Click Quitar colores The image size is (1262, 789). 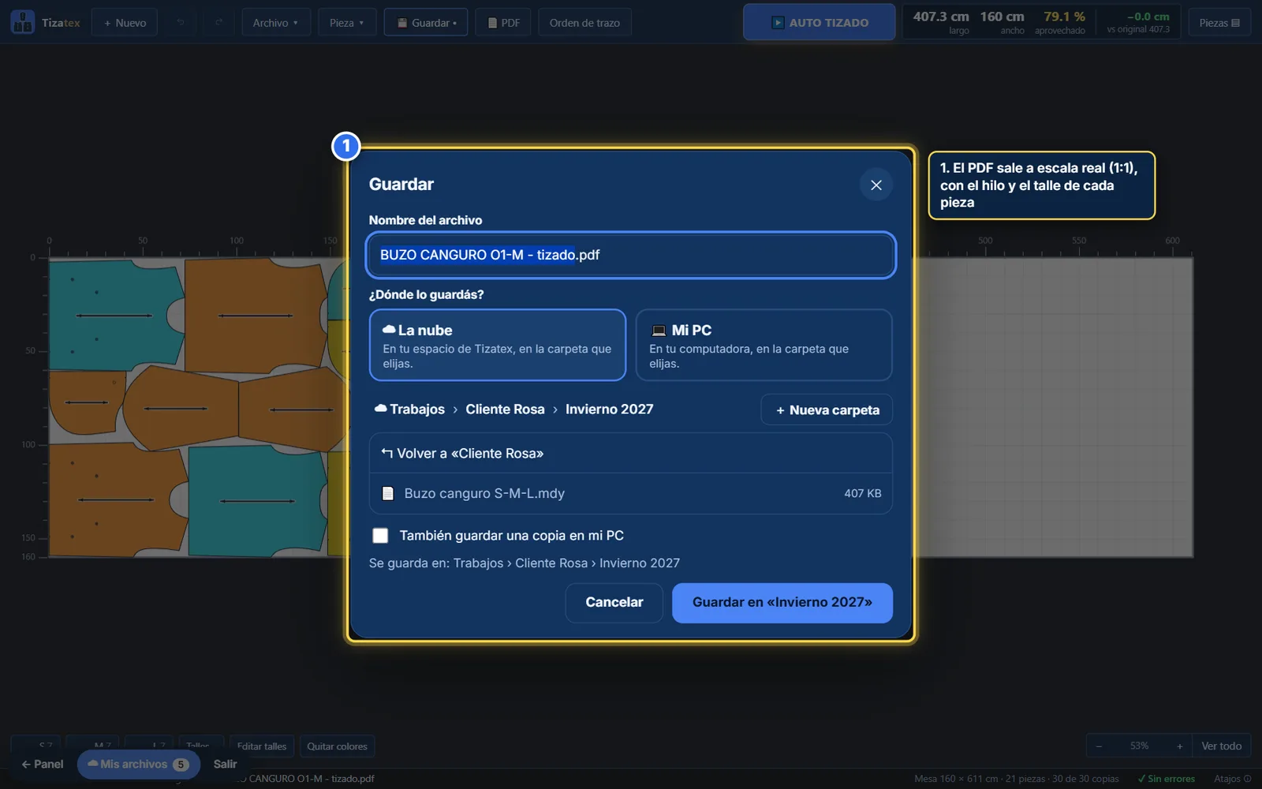pos(337,746)
